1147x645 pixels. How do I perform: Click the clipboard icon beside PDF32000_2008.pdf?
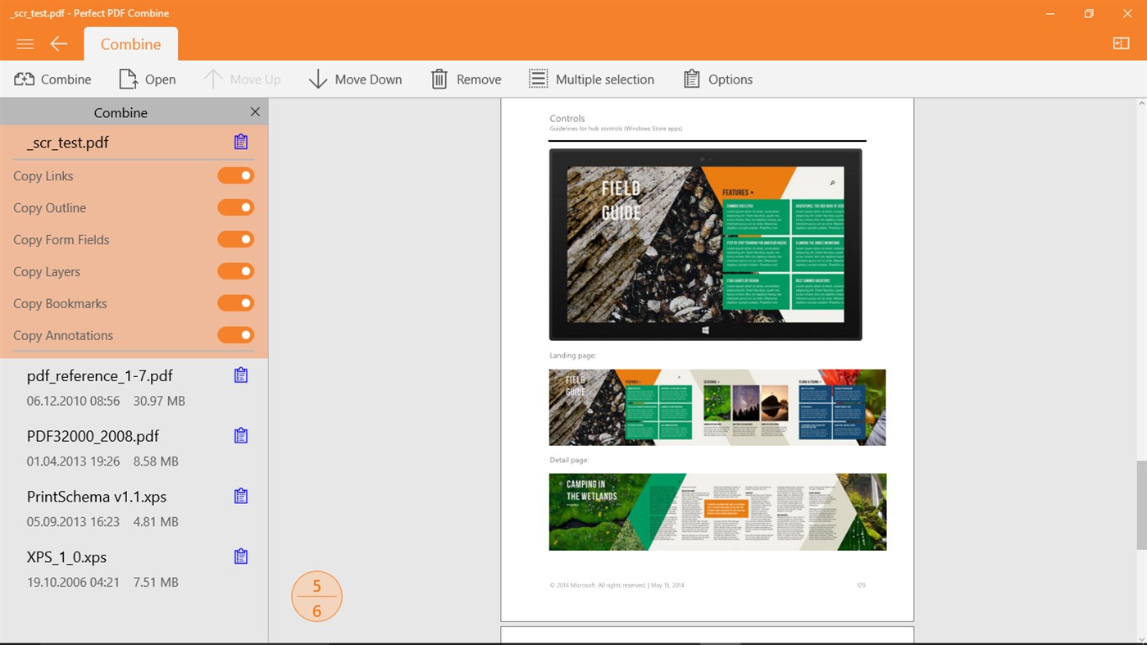coord(239,435)
